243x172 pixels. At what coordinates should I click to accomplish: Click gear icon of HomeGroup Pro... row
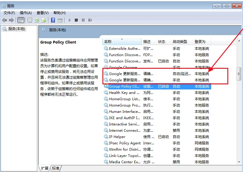point(106,105)
